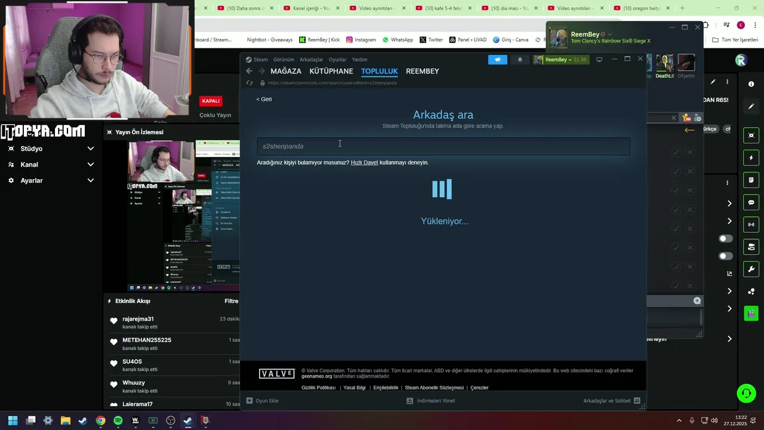Click the friend search input field
Viewport: 764px width, 430px height.
tap(443, 146)
